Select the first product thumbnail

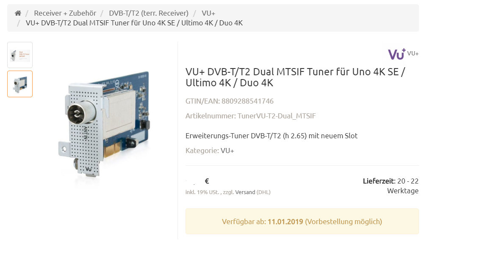coord(20,55)
